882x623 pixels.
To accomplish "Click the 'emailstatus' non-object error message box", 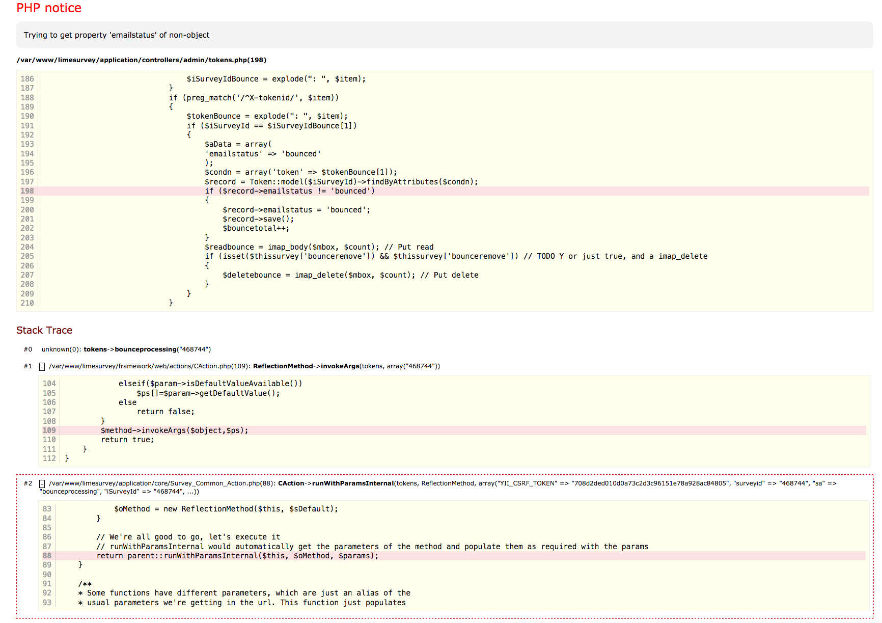I will [117, 35].
